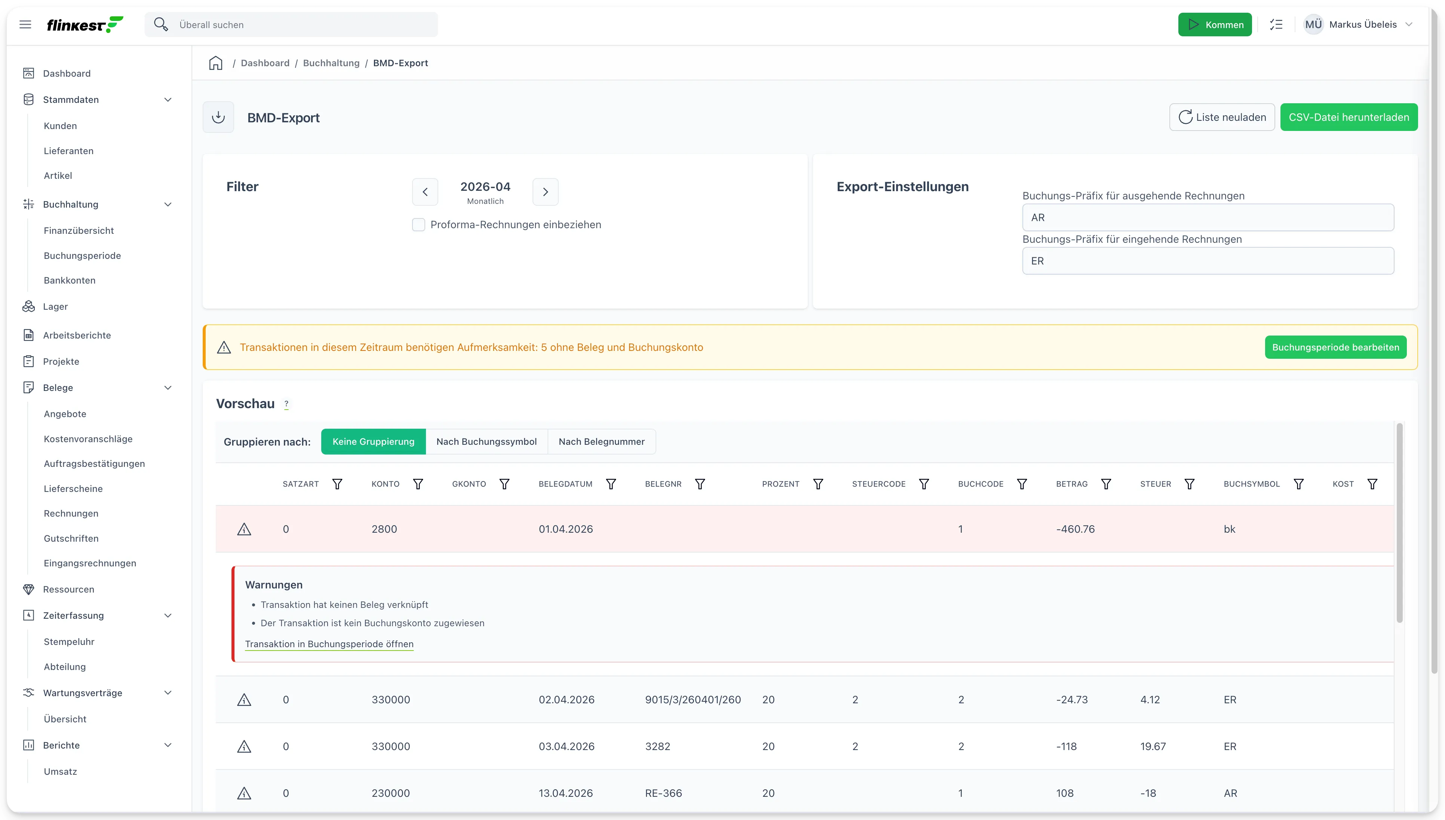Screen dimensions: 1445x820
Task: Open Transaktion in Buchungsperiode öffnen link
Action: tap(329, 644)
